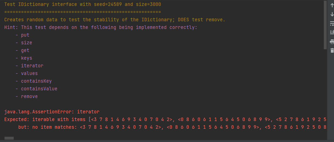This screenshot has width=334, height=142.
Task: Click the horizontal scrollbar thumb at bottom
Action: click(9, 138)
